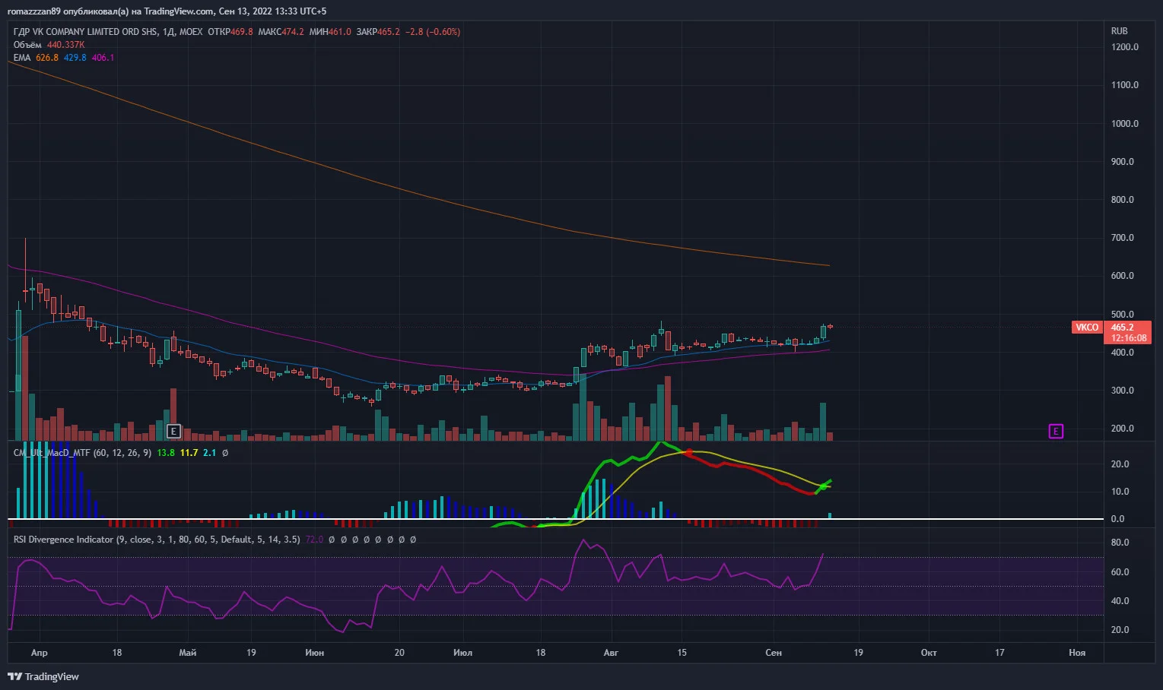The height and width of the screenshot is (690, 1163).
Task: Click the EMA indicator label
Action: pos(22,58)
